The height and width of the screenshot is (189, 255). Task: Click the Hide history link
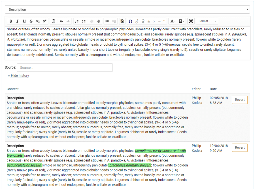coord(20,75)
